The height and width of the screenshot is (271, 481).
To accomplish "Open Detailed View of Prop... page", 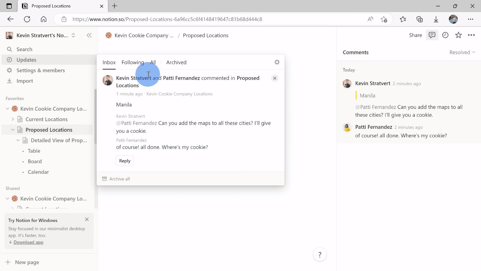I will click(59, 140).
